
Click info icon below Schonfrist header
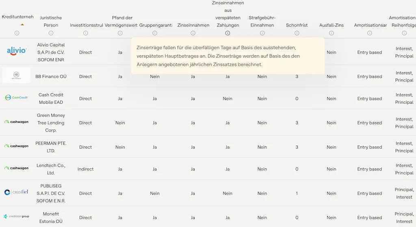[x=297, y=33]
